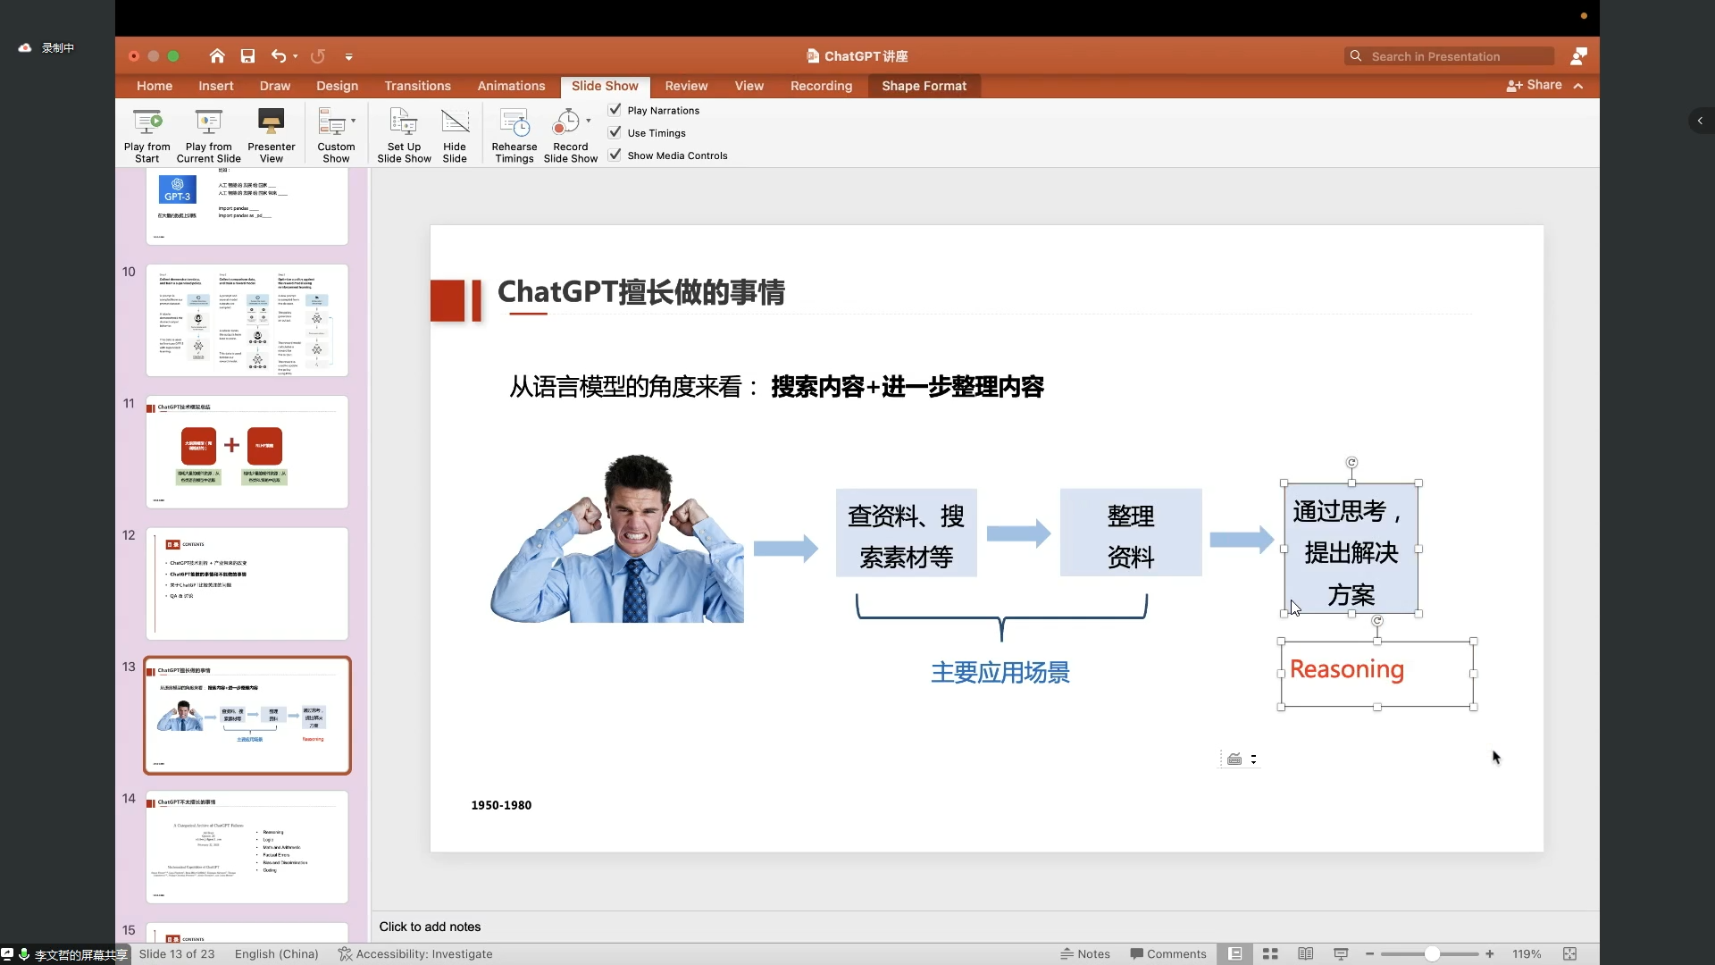Open the Shape Format tab
This screenshot has width=1715, height=965.
coord(924,86)
